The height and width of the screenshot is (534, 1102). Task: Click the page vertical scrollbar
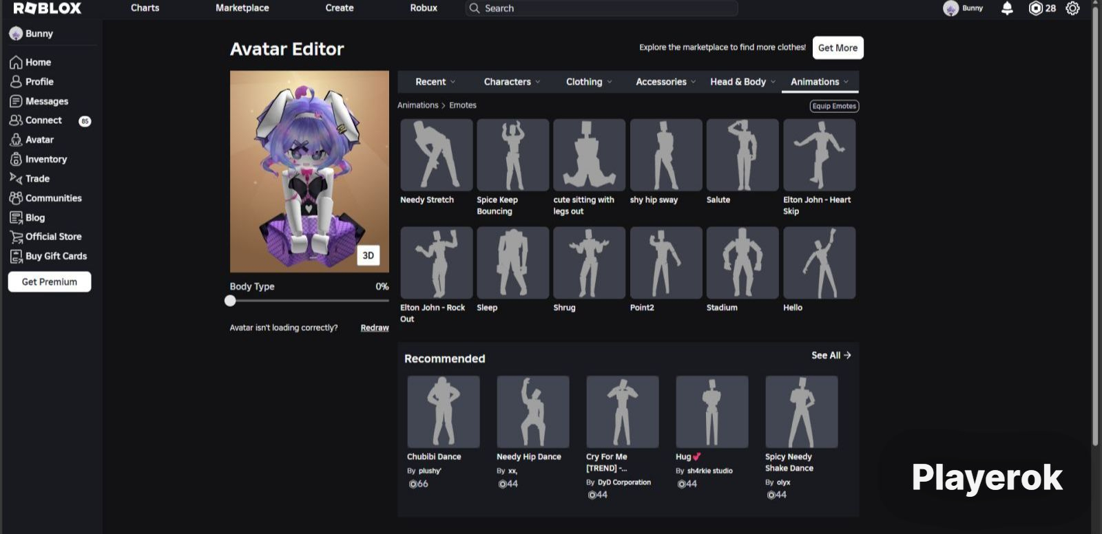click(1095, 227)
